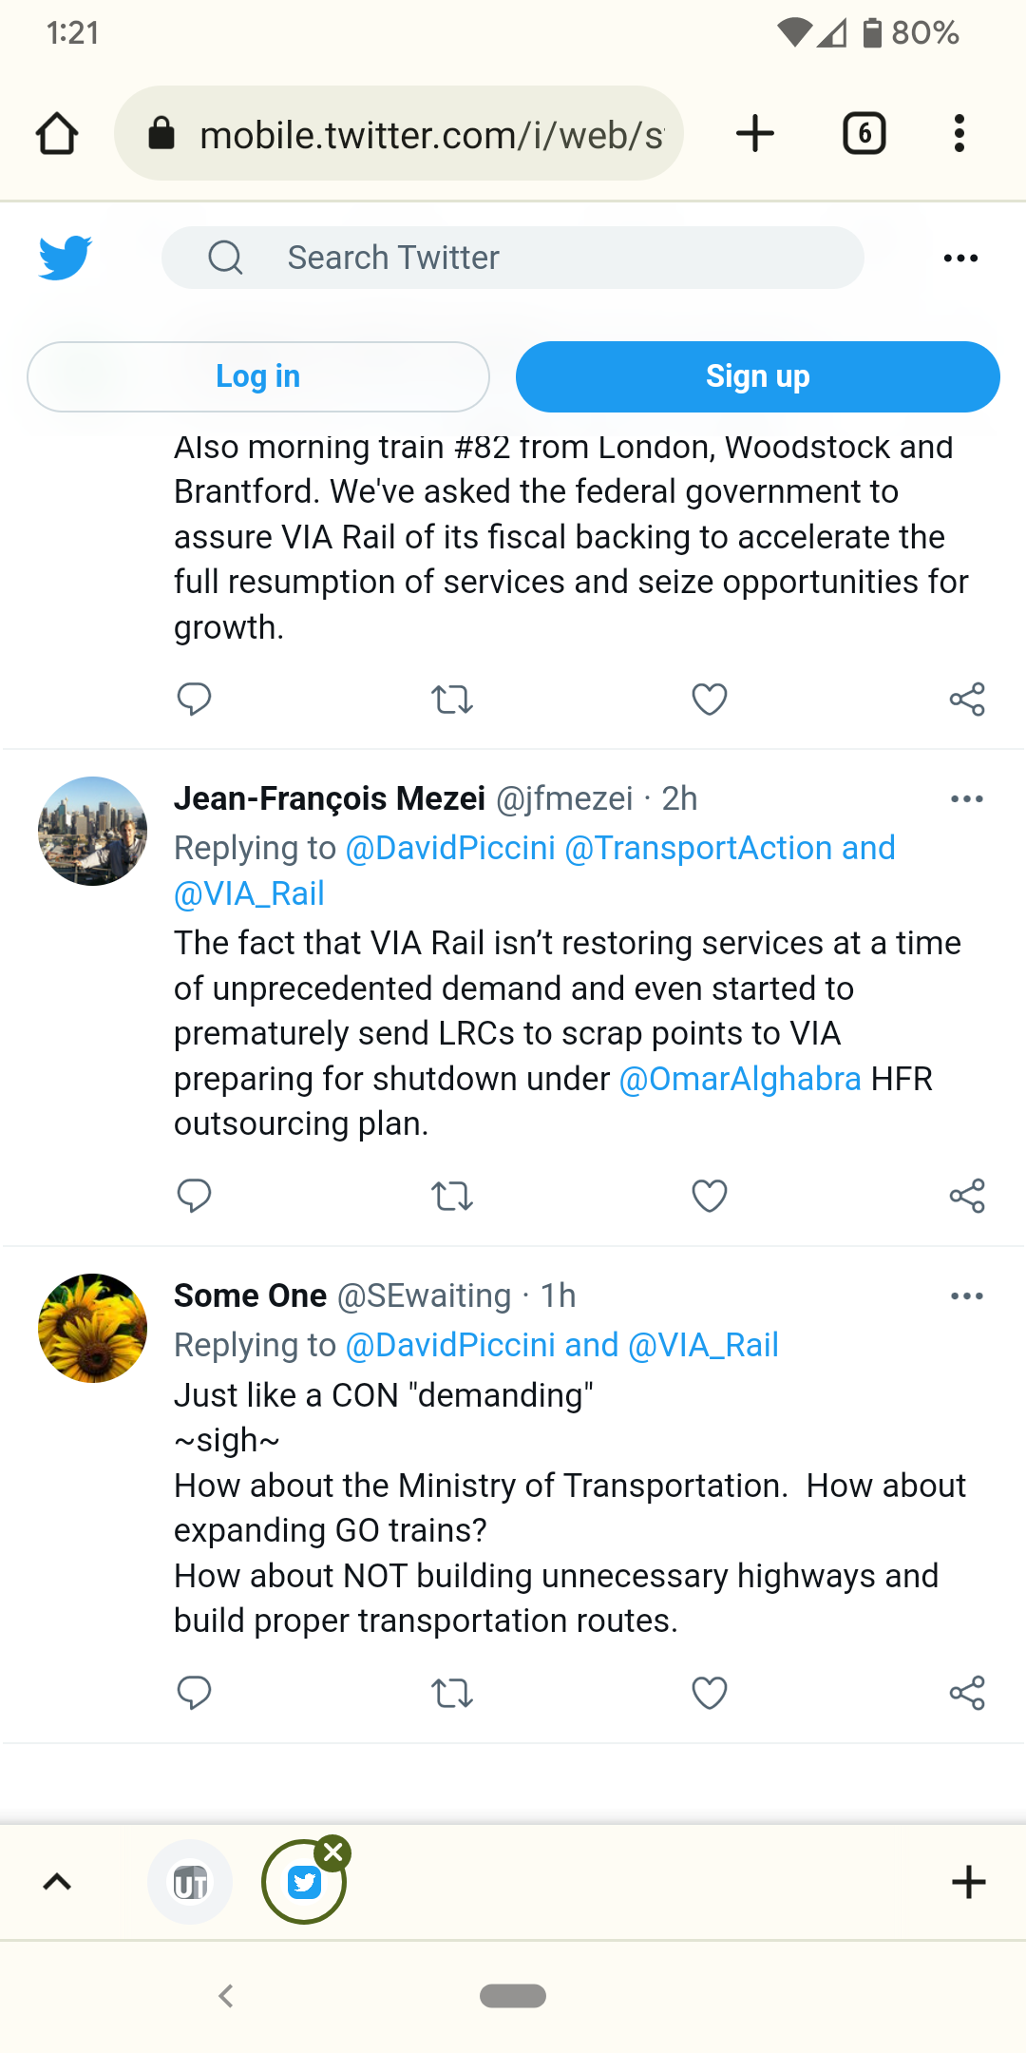Viewport: 1026px width, 2053px height.
Task: Share the Jean-François Mezei tweet
Action: (967, 1196)
